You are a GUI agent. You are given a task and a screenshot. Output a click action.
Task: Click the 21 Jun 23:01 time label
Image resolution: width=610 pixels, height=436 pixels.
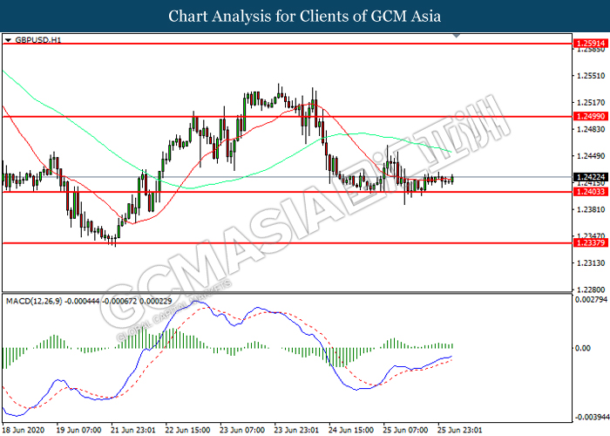pos(133,430)
